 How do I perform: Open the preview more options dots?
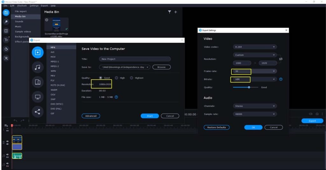pyautogui.click(x=322, y=114)
